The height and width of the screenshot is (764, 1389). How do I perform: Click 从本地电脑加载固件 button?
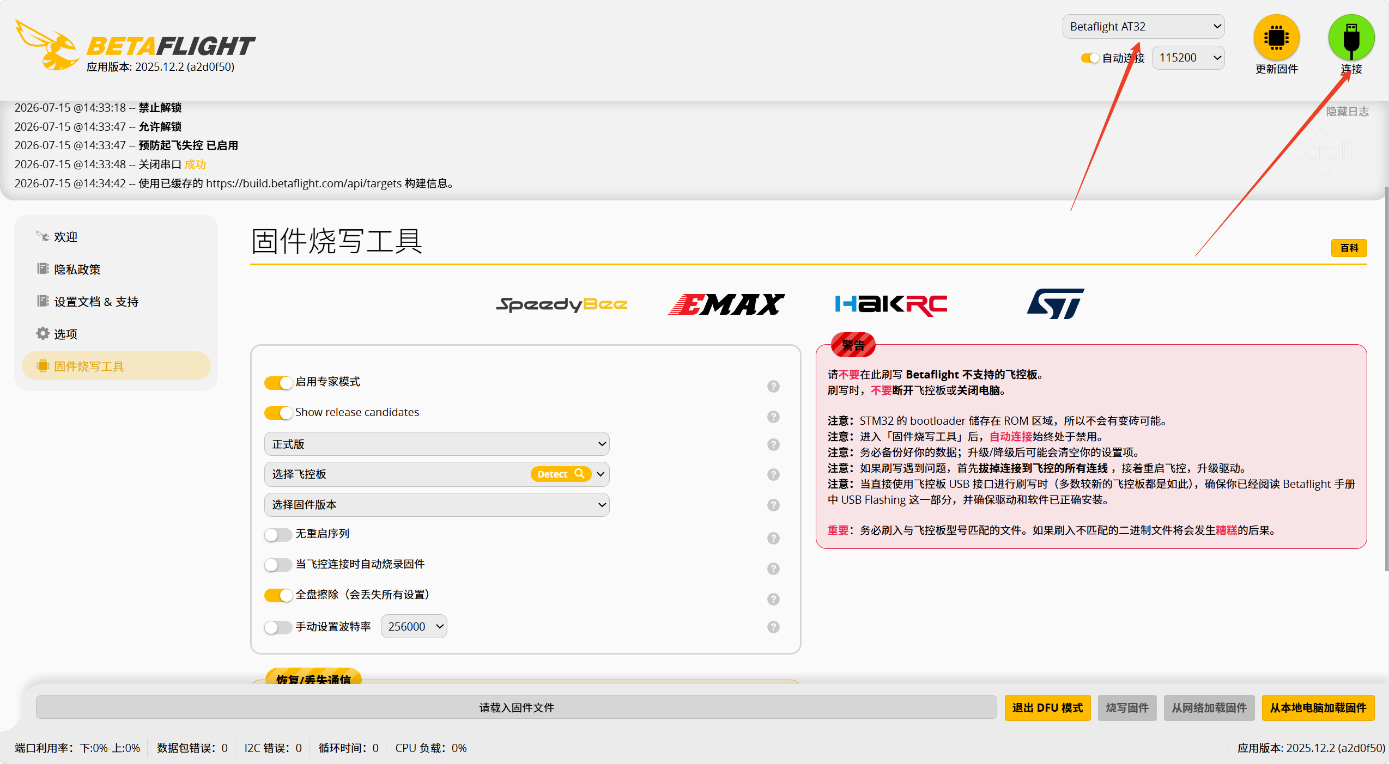click(x=1318, y=707)
